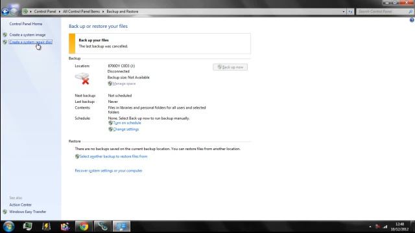Open Action Center link
This screenshot has width=415, height=233.
coord(20,205)
